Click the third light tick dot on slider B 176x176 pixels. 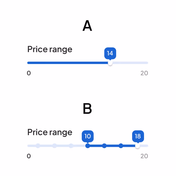coord(71,146)
